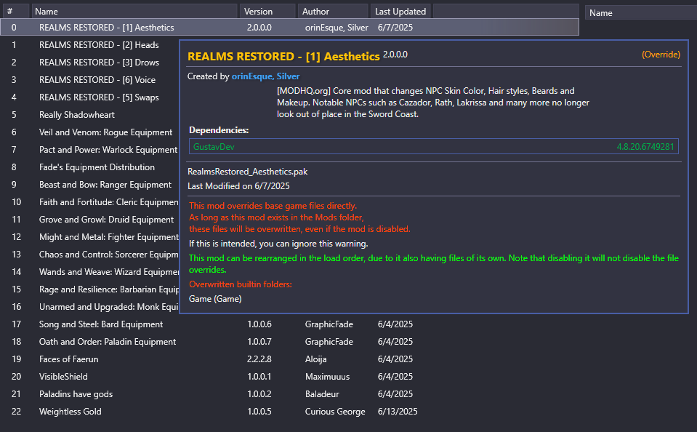Select the REALMS RESTORED - [6] Voice mod

[97, 80]
